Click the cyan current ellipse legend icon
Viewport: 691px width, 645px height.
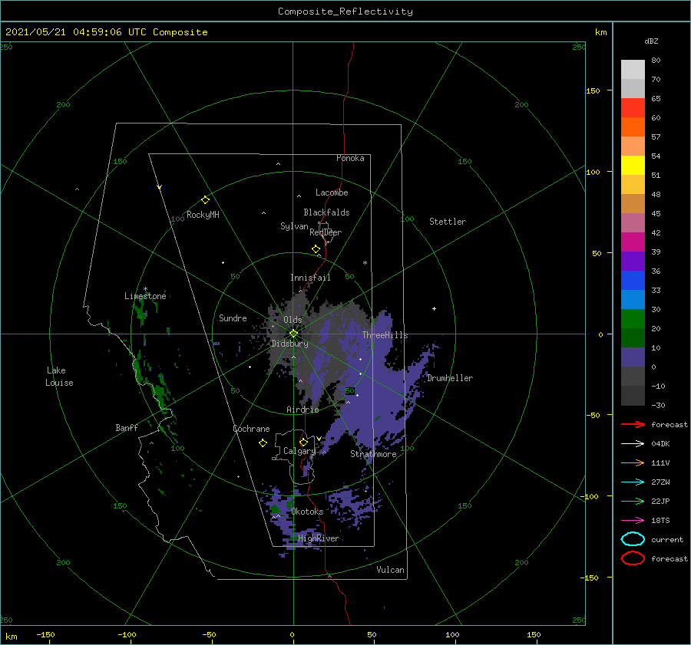click(x=633, y=539)
